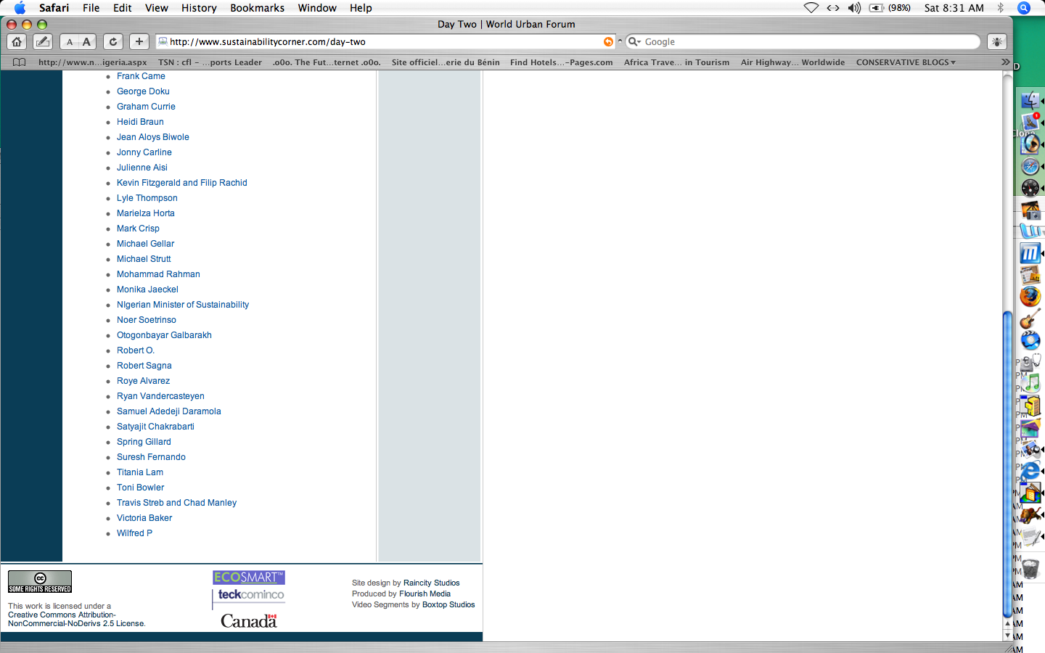
Task: Click the Some Rights Reserved CC badge
Action: pyautogui.click(x=40, y=582)
